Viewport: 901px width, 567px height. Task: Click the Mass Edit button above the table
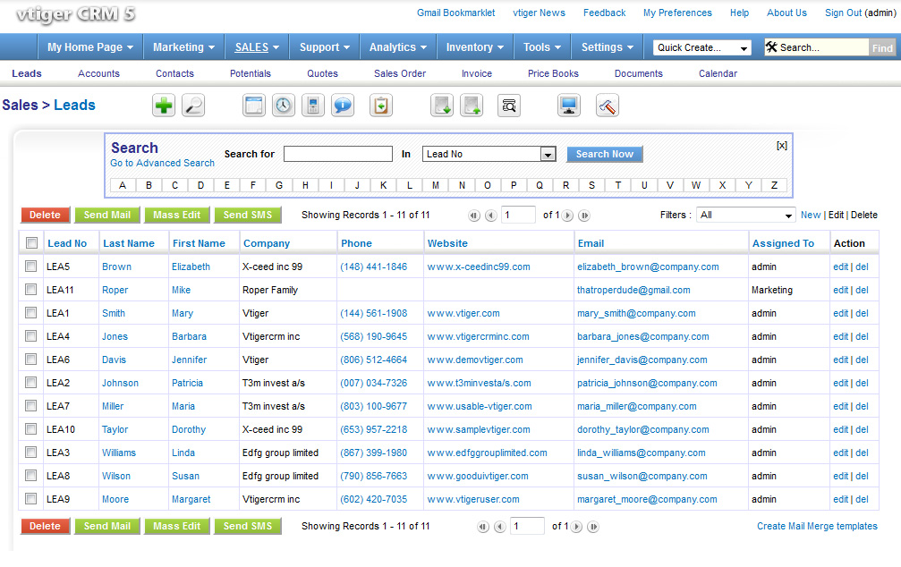pos(177,215)
